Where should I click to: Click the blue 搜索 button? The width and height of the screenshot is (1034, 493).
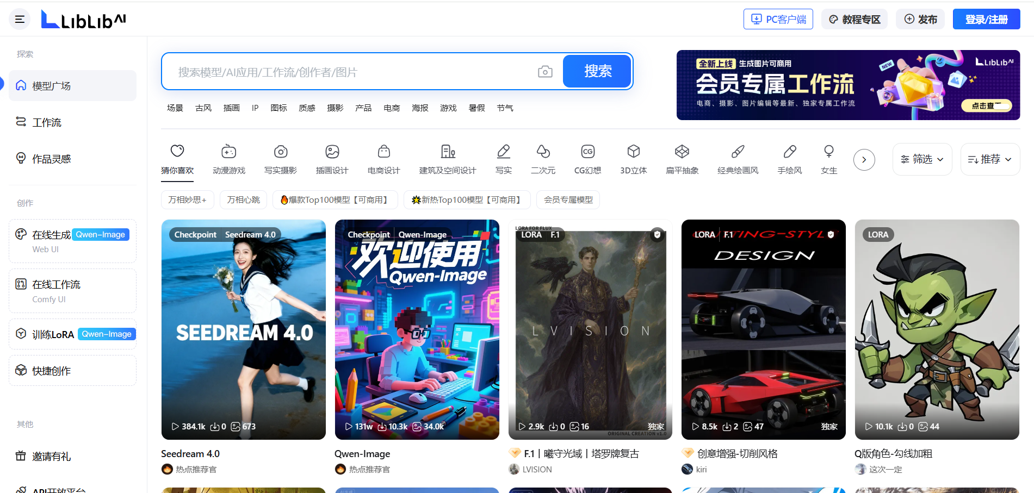(597, 71)
